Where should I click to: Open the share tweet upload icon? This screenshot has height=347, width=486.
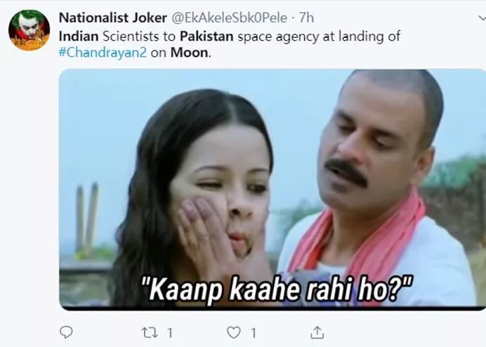(x=317, y=332)
